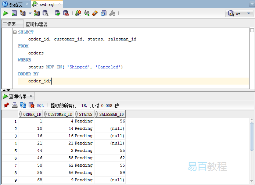255x185 pixels.
Task: Print the query result grid
Action: tap(14, 105)
